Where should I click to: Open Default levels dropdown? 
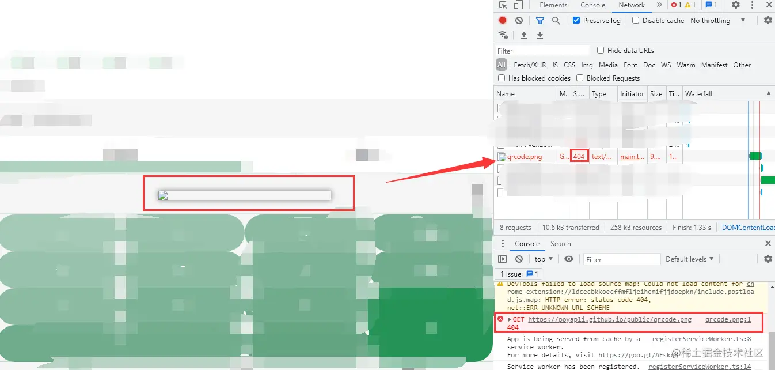(x=689, y=259)
